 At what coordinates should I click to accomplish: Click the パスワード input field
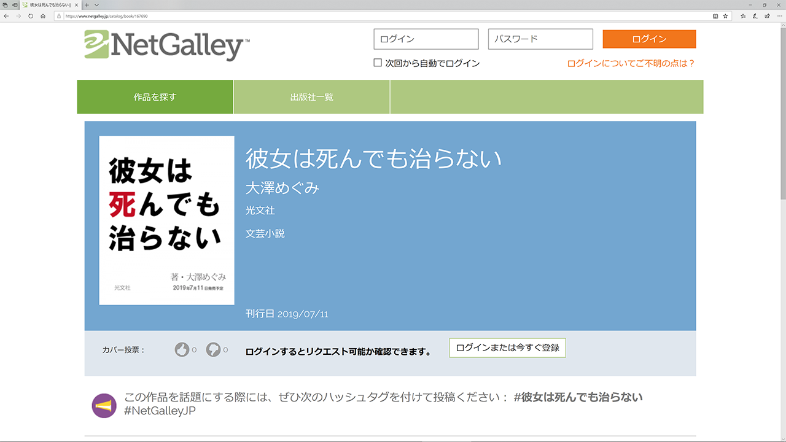[540, 39]
